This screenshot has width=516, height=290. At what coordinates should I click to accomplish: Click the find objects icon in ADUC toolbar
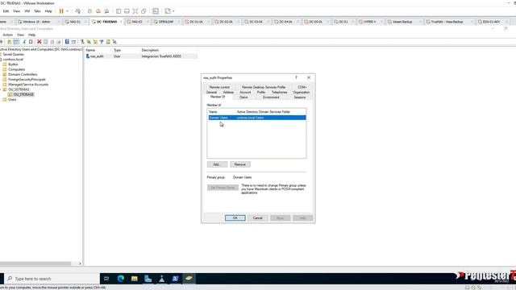108,42
